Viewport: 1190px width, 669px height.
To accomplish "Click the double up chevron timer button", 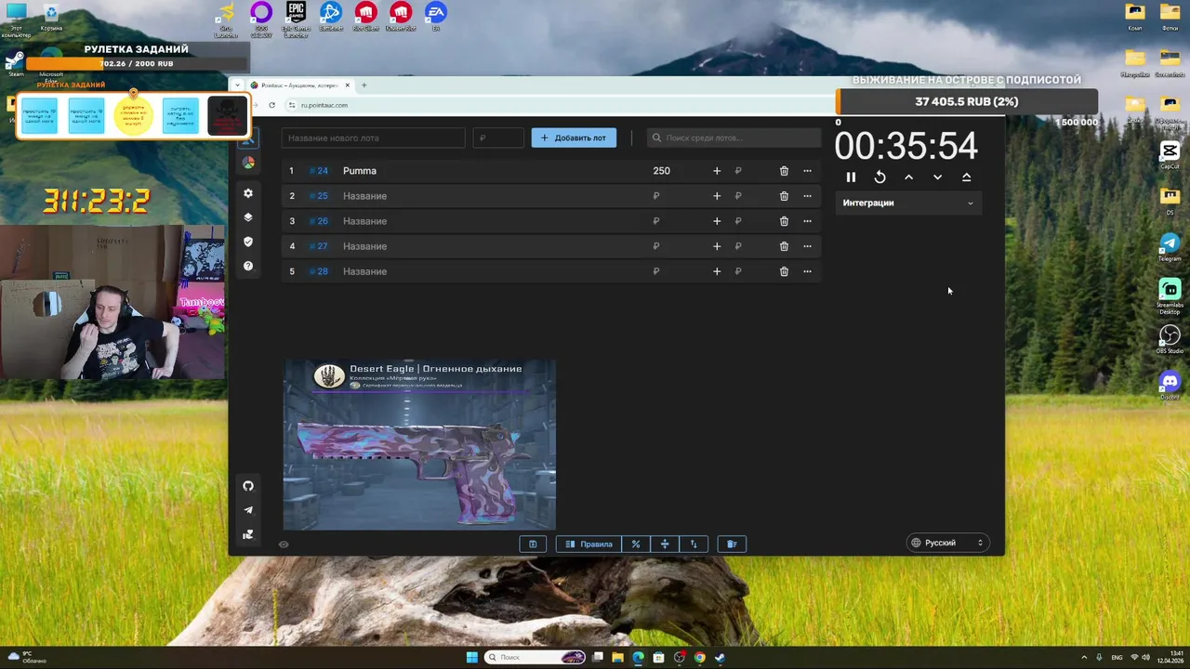I will 966,177.
